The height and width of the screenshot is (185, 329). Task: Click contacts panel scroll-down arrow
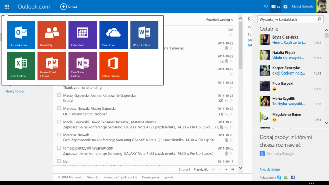coord(326,123)
